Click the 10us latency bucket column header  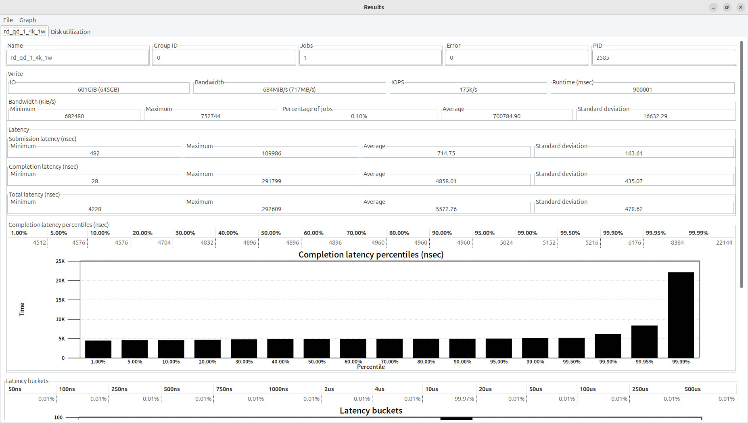432,389
